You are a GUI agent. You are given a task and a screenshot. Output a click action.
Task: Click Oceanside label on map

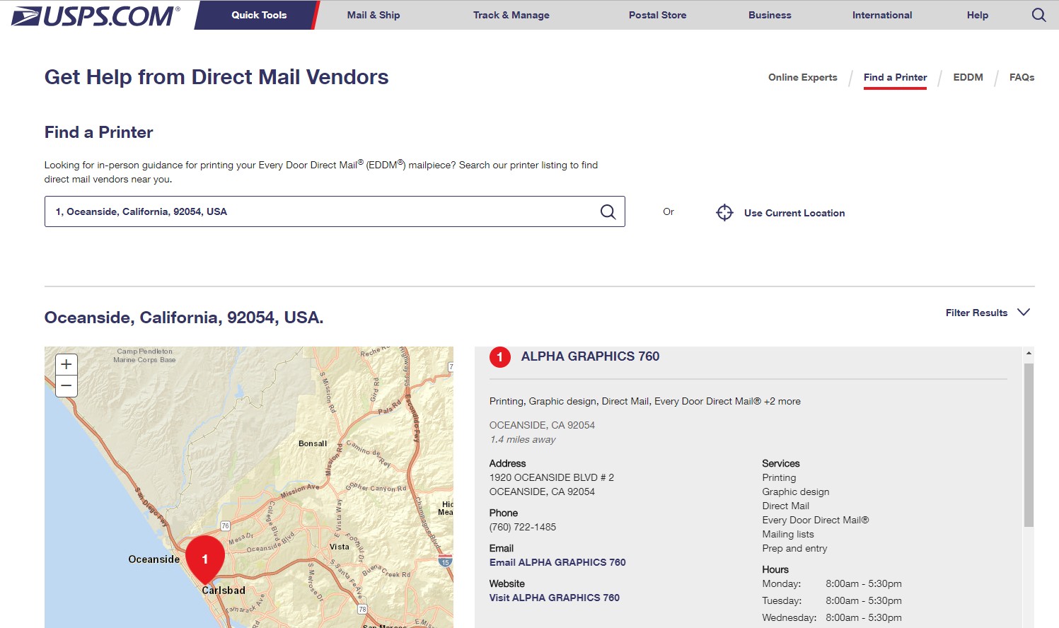click(x=154, y=559)
